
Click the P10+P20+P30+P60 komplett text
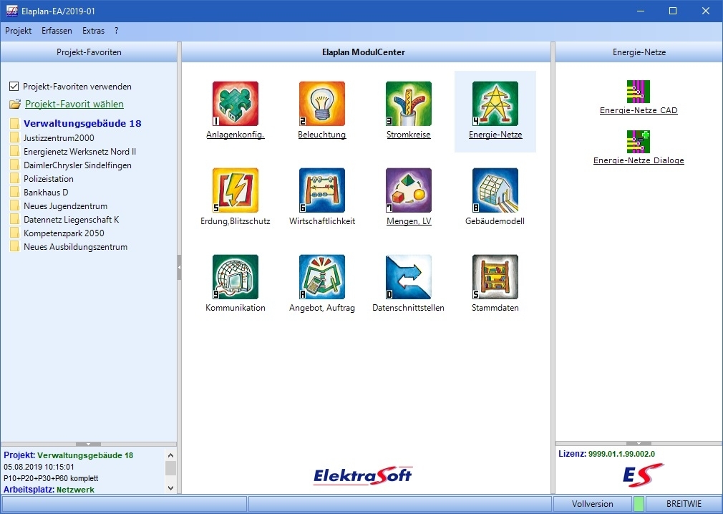[x=51, y=478]
